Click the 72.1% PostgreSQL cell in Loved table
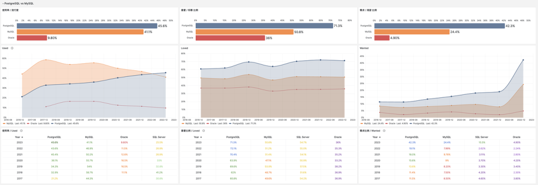 234,148
